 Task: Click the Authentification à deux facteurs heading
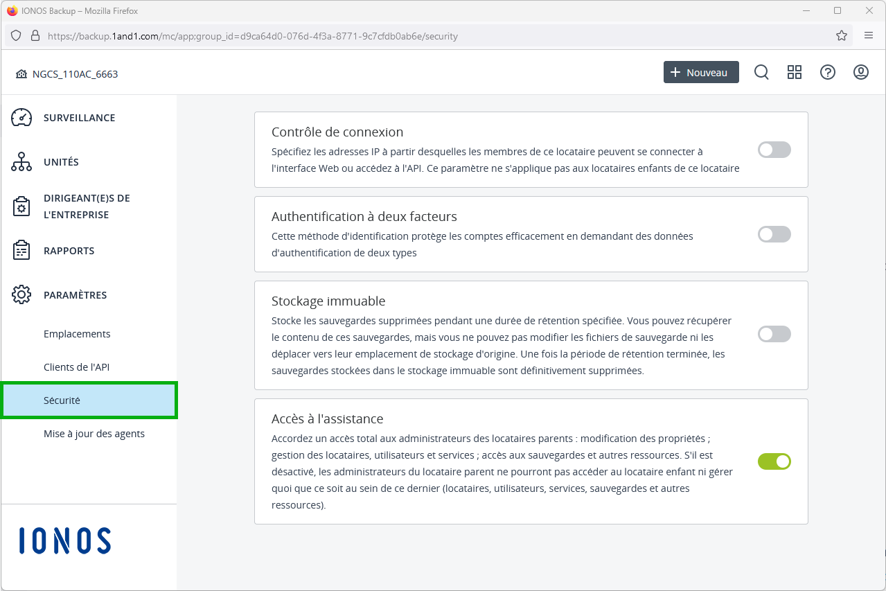click(x=364, y=217)
